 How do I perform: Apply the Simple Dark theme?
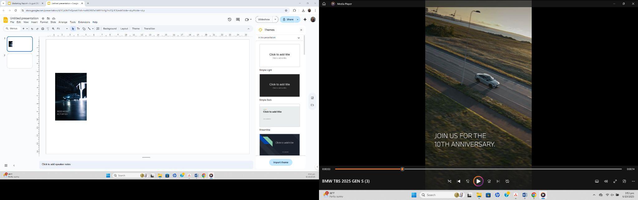pyautogui.click(x=279, y=85)
